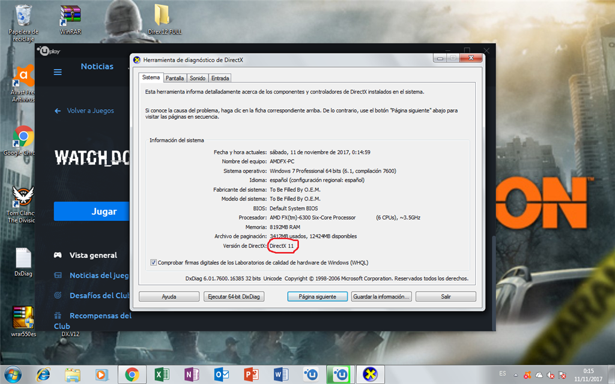
Task: Open the Papelera de reciclaje desktop icon
Action: tap(23, 23)
